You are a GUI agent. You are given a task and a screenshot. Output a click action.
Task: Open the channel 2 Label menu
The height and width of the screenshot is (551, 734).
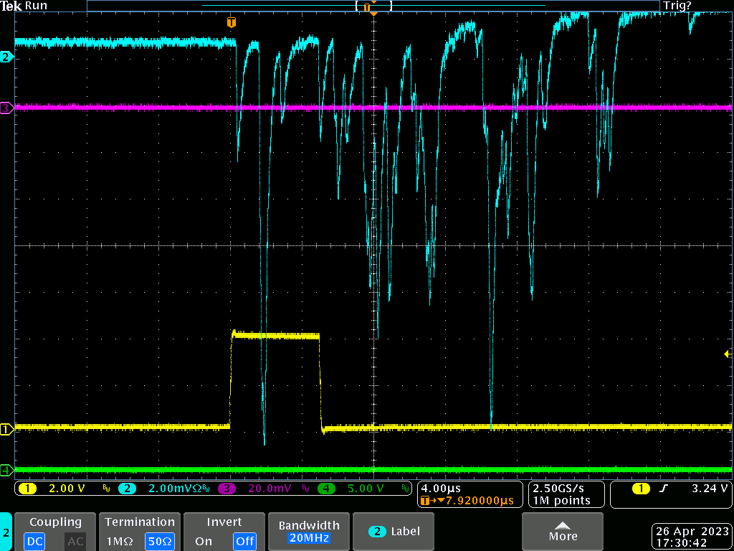pyautogui.click(x=394, y=532)
